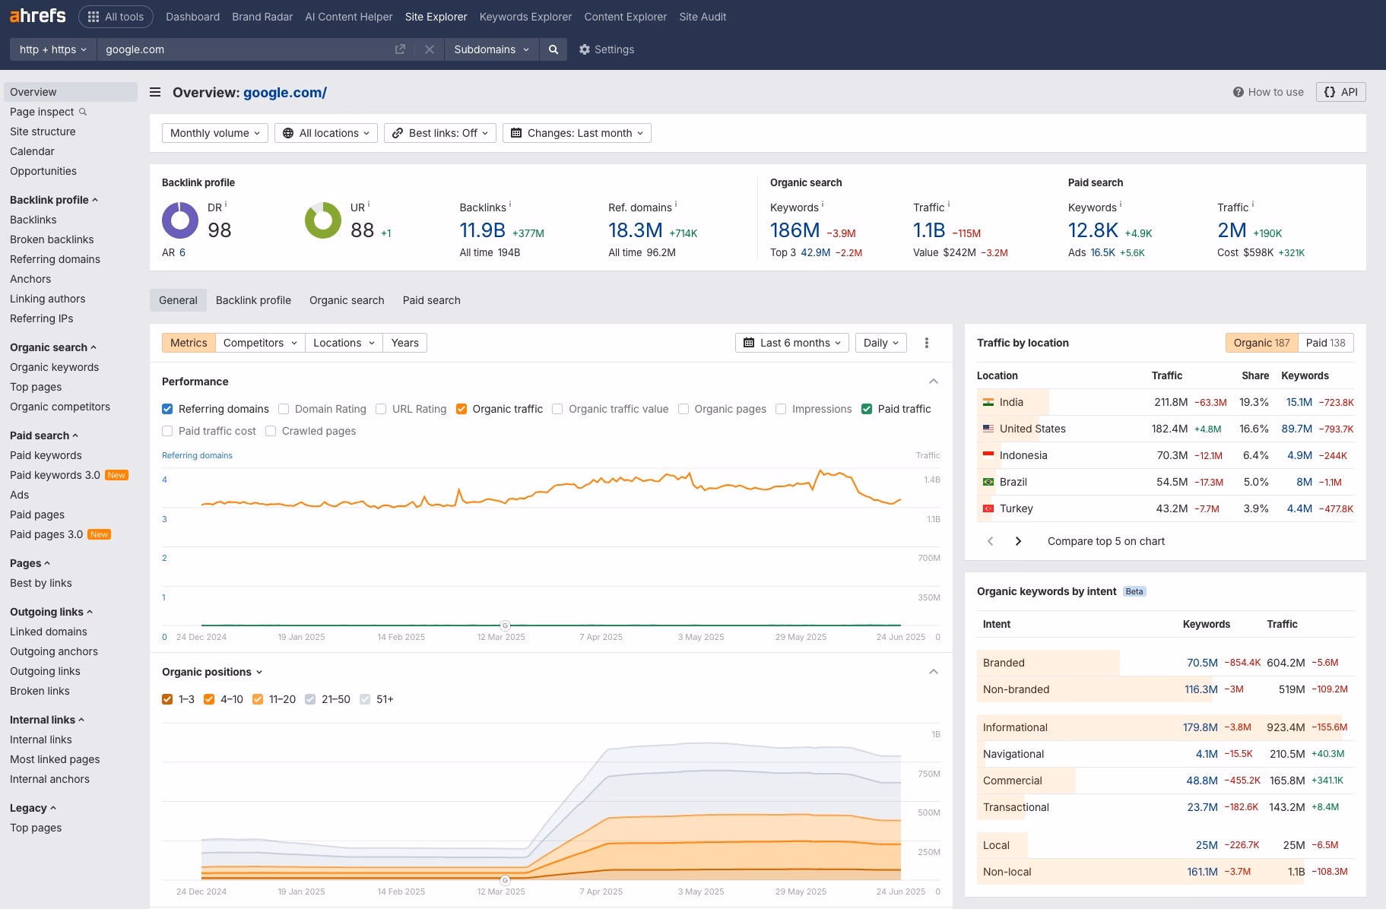Open the http + https protocol dropdown
The width and height of the screenshot is (1386, 909).
(x=52, y=49)
